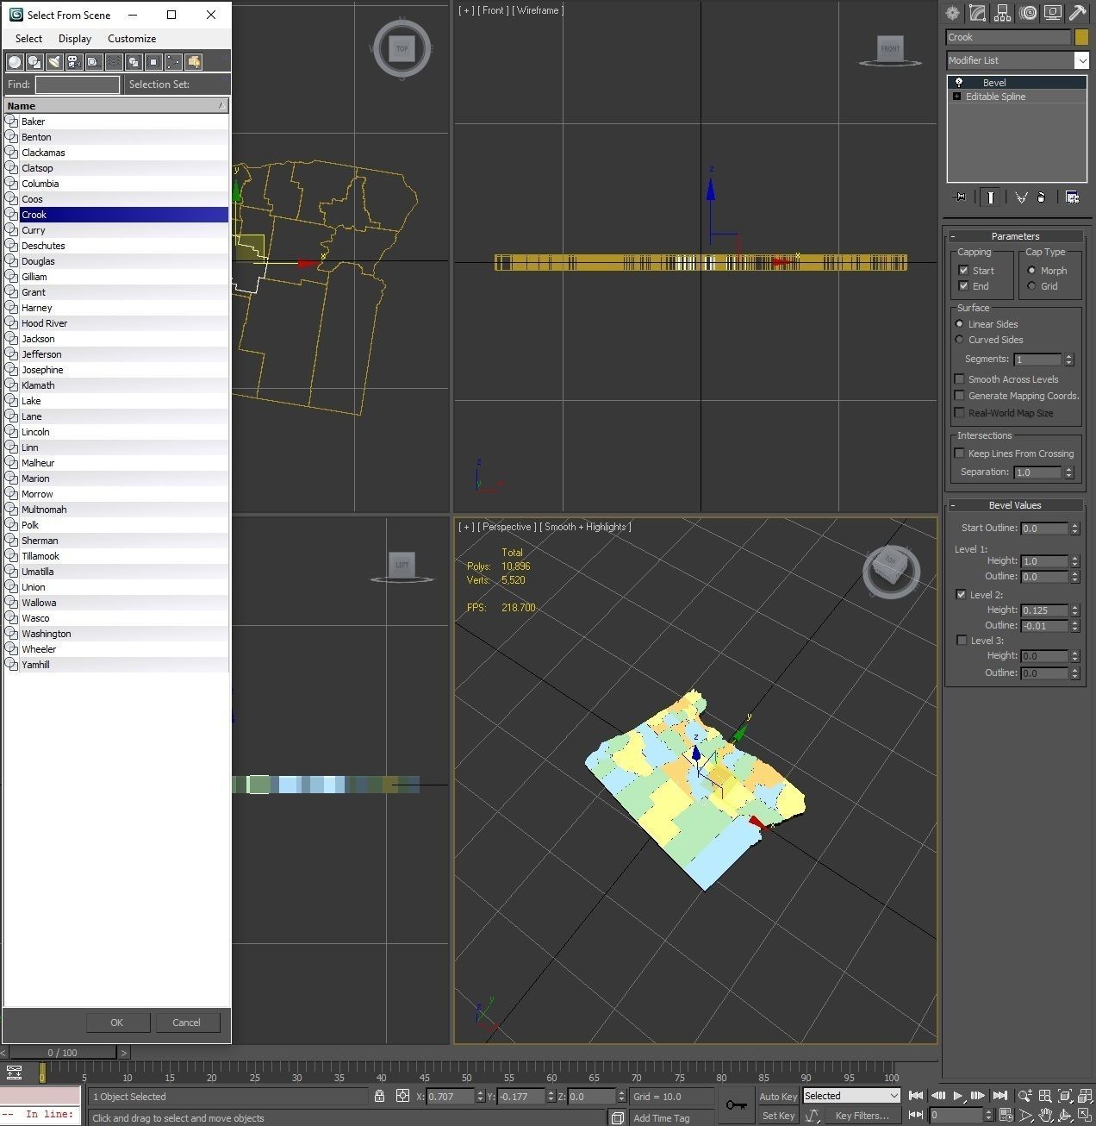The width and height of the screenshot is (1096, 1126).
Task: Uncheck the Start capping checkbox
Action: tap(963, 270)
